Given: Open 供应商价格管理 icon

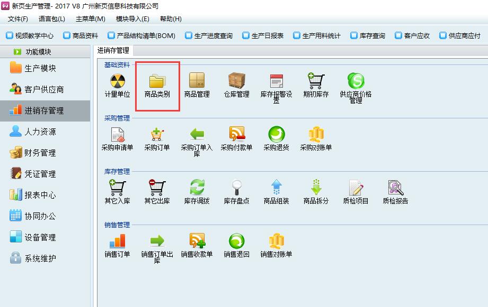Looking at the screenshot, I should pyautogui.click(x=356, y=81).
